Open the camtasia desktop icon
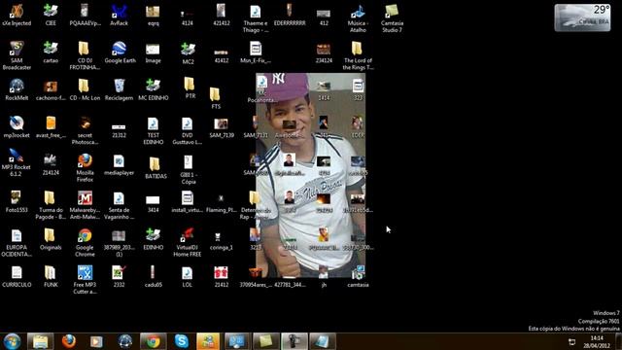This screenshot has width=622, height=350. [x=358, y=276]
